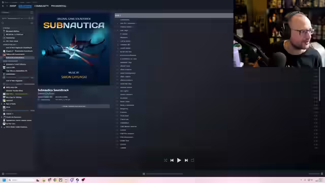Image resolution: width=325 pixels, height=183 pixels.
Task: Open the Xbox app from the taskbar
Action: (60, 180)
